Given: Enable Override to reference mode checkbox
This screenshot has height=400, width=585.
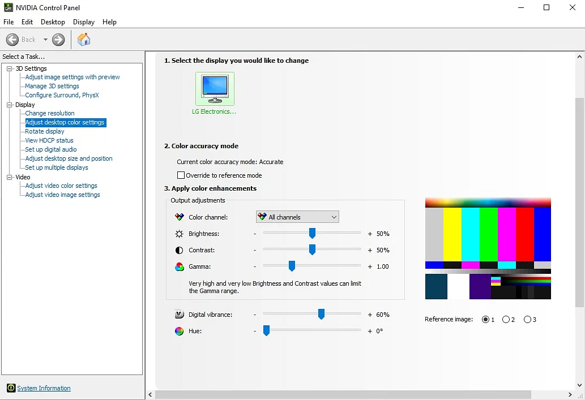Looking at the screenshot, I should tap(181, 175).
